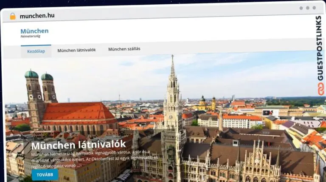Open the München site logo link
The image size is (326, 182).
click(x=34, y=31)
